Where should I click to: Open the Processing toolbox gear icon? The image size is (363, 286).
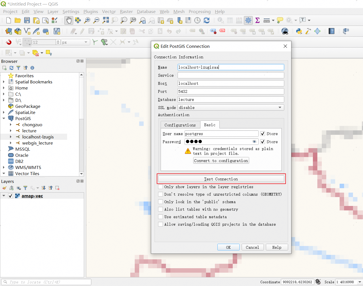click(x=248, y=20)
